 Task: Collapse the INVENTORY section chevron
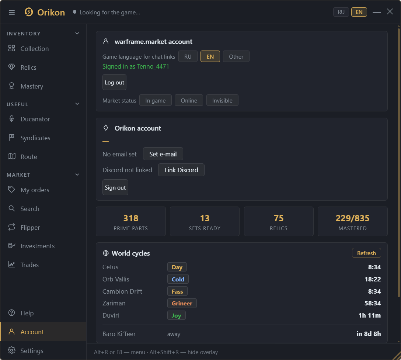(77, 33)
